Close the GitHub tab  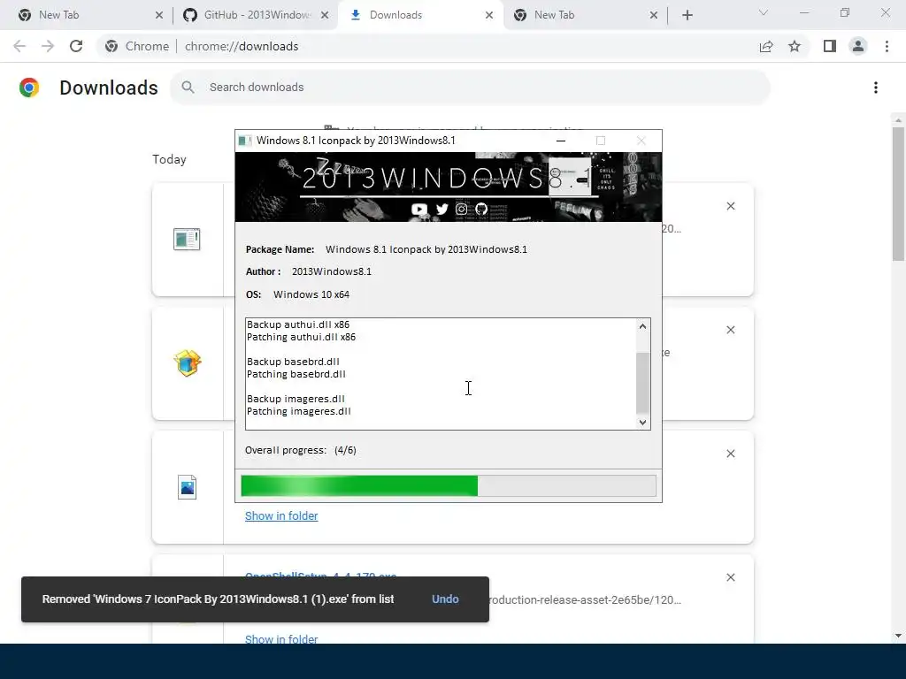coord(325,15)
